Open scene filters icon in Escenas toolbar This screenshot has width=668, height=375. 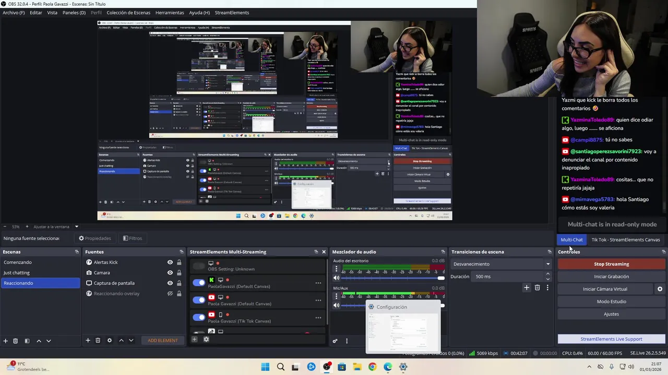point(27,341)
